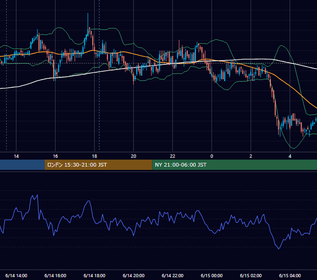Click the 6/15 00:00 time label
Screen dimensions: 317x280
[212, 275]
